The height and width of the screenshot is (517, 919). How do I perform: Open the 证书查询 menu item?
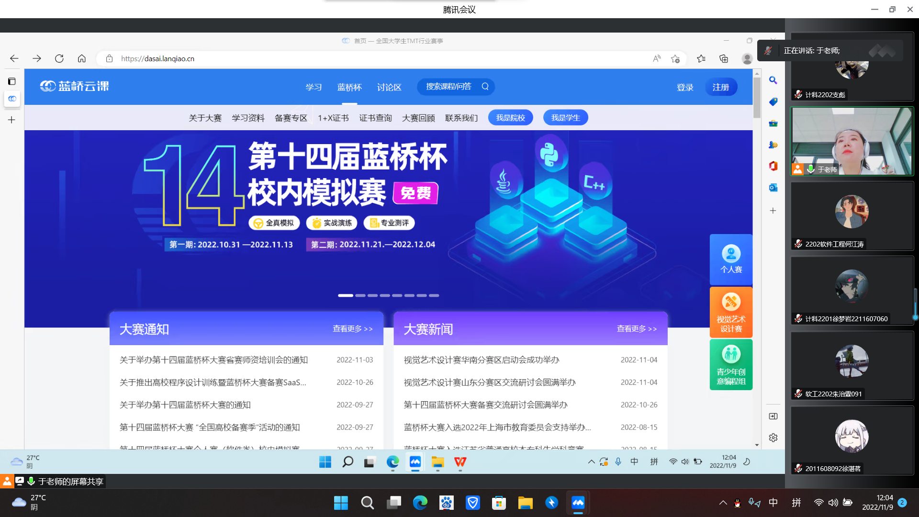pyautogui.click(x=375, y=118)
